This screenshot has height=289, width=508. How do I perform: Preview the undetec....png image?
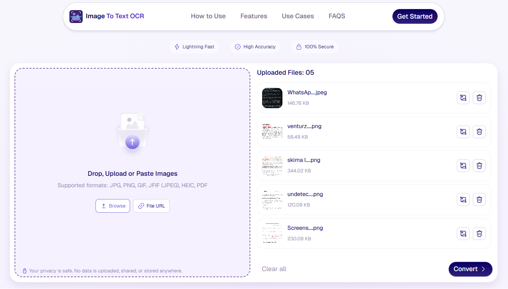pyautogui.click(x=463, y=199)
